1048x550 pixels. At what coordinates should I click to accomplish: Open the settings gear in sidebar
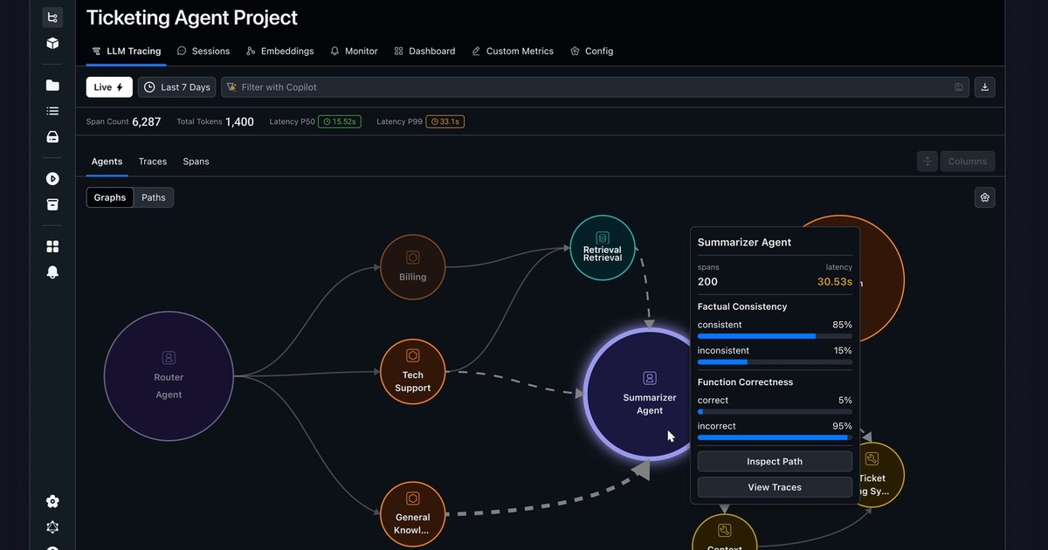click(52, 501)
